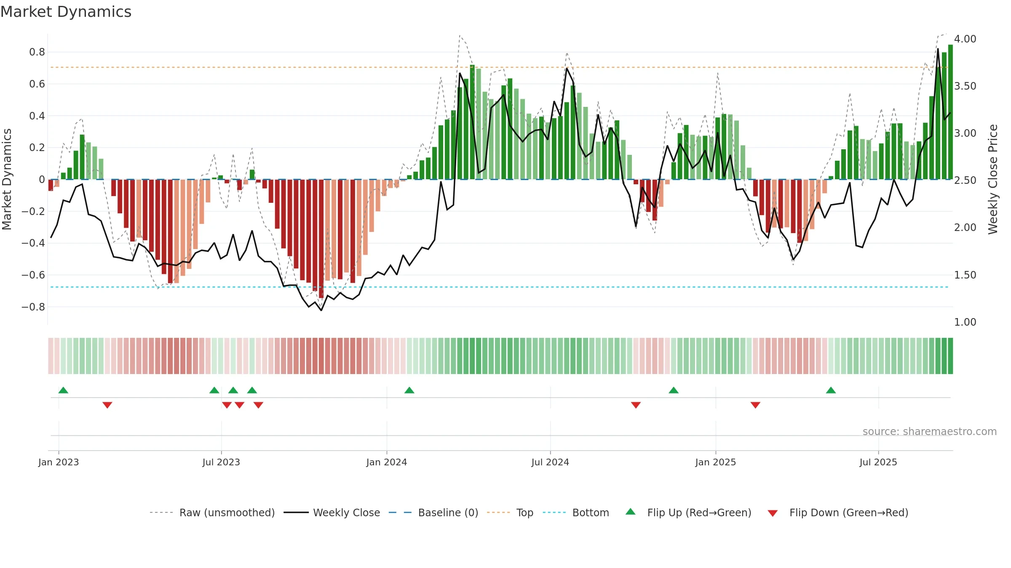Click the 0.8 left axis tick label
1011x568 pixels.
[37, 52]
